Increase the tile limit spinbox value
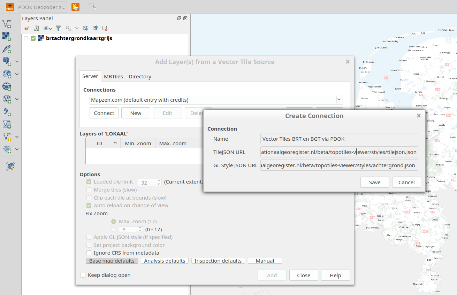This screenshot has width=457, height=295. [x=159, y=180]
